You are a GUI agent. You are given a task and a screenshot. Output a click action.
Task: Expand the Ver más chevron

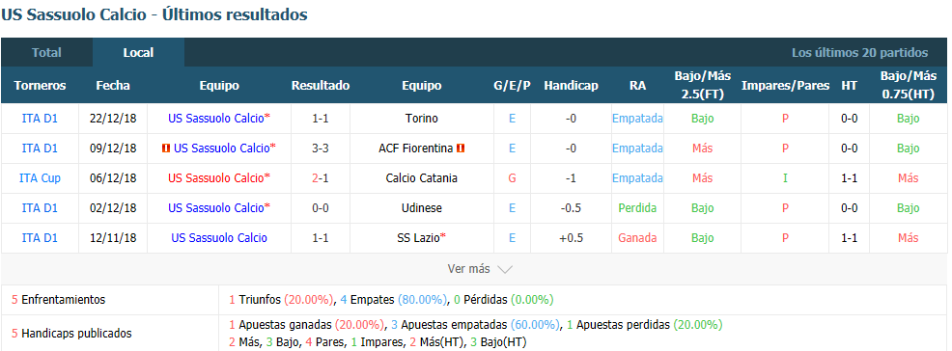click(505, 269)
